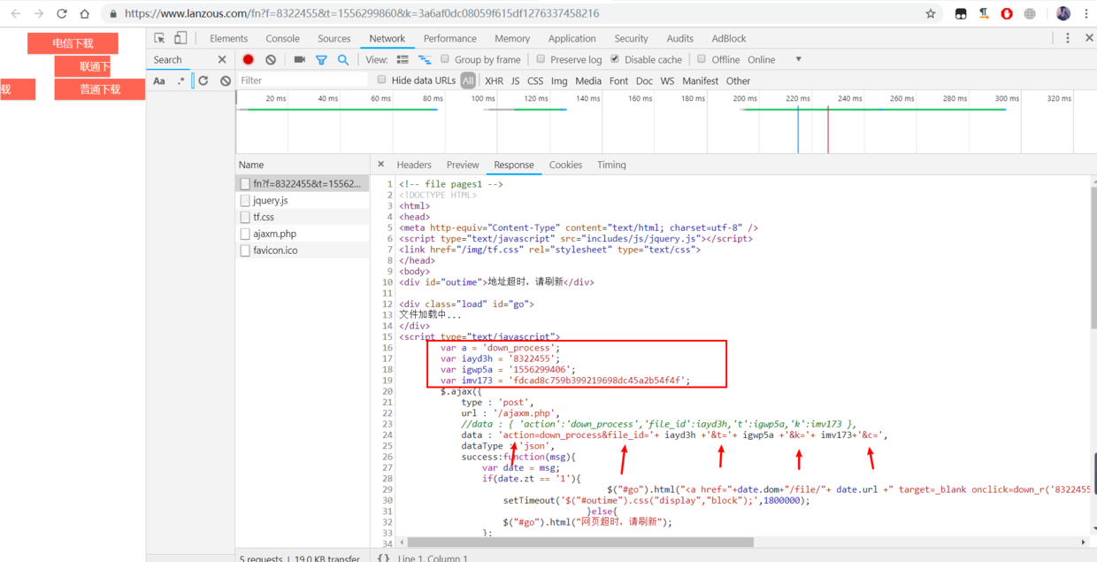1097x562 pixels.
Task: Switch to large request rows view
Action: click(403, 59)
